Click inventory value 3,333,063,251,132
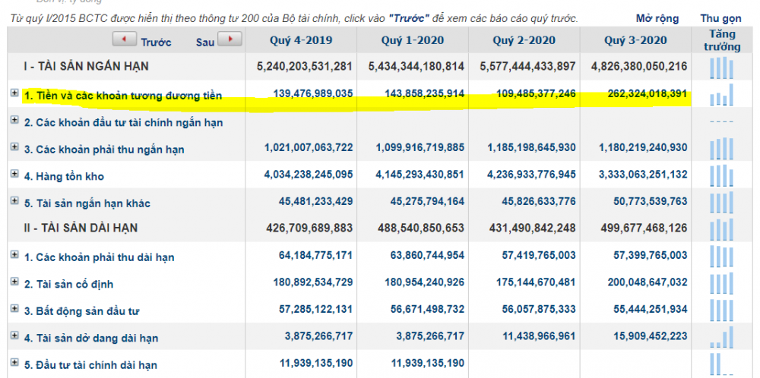Screen dimensions: 760x378 point(643,175)
